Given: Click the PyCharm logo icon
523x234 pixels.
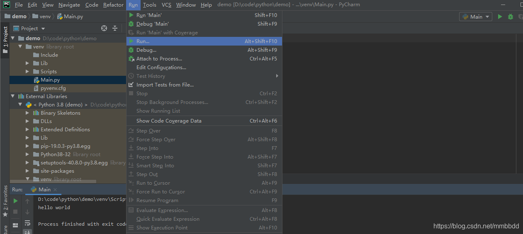Looking at the screenshot, I should 7,5.
